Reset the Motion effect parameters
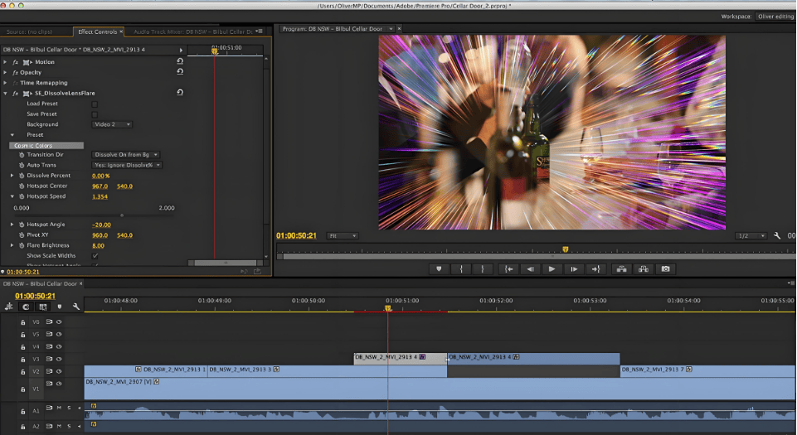 click(x=180, y=62)
